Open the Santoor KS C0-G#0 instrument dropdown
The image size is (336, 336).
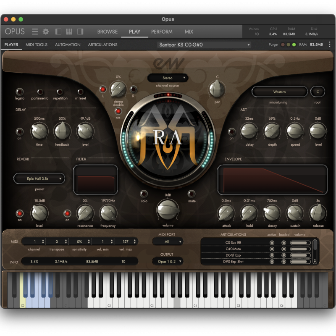point(204,45)
